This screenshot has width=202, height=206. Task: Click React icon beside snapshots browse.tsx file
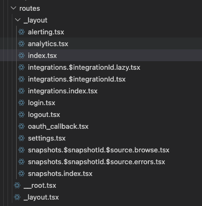coord(21,150)
